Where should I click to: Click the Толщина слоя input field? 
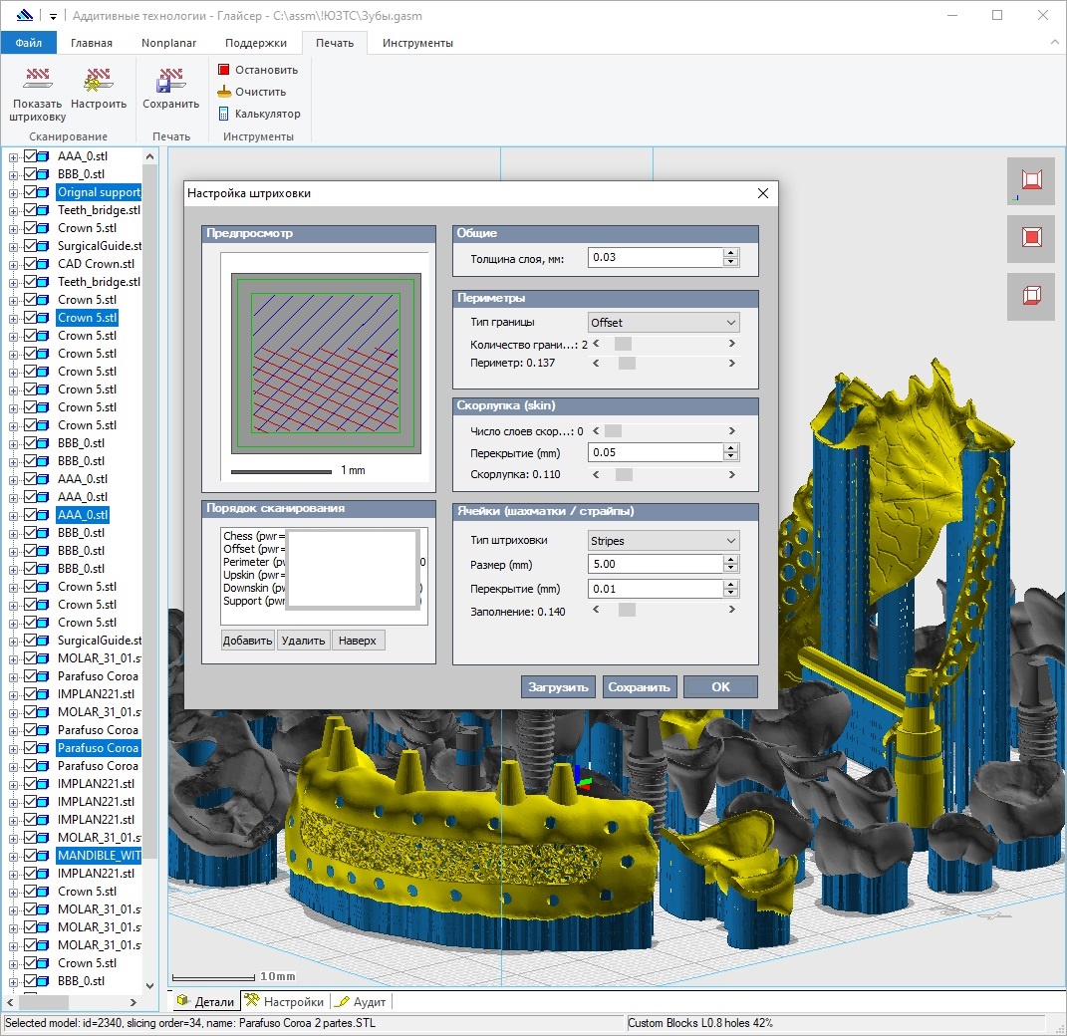(x=655, y=257)
